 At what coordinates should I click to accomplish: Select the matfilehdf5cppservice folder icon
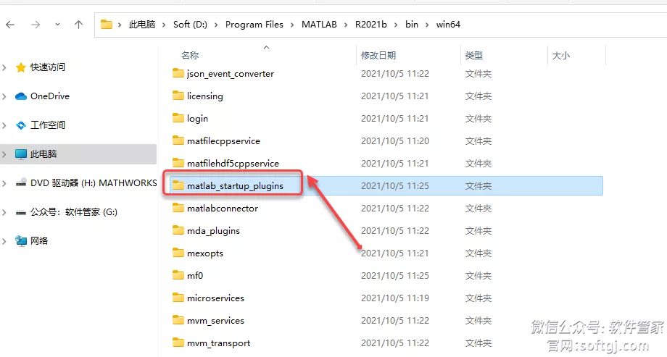178,163
